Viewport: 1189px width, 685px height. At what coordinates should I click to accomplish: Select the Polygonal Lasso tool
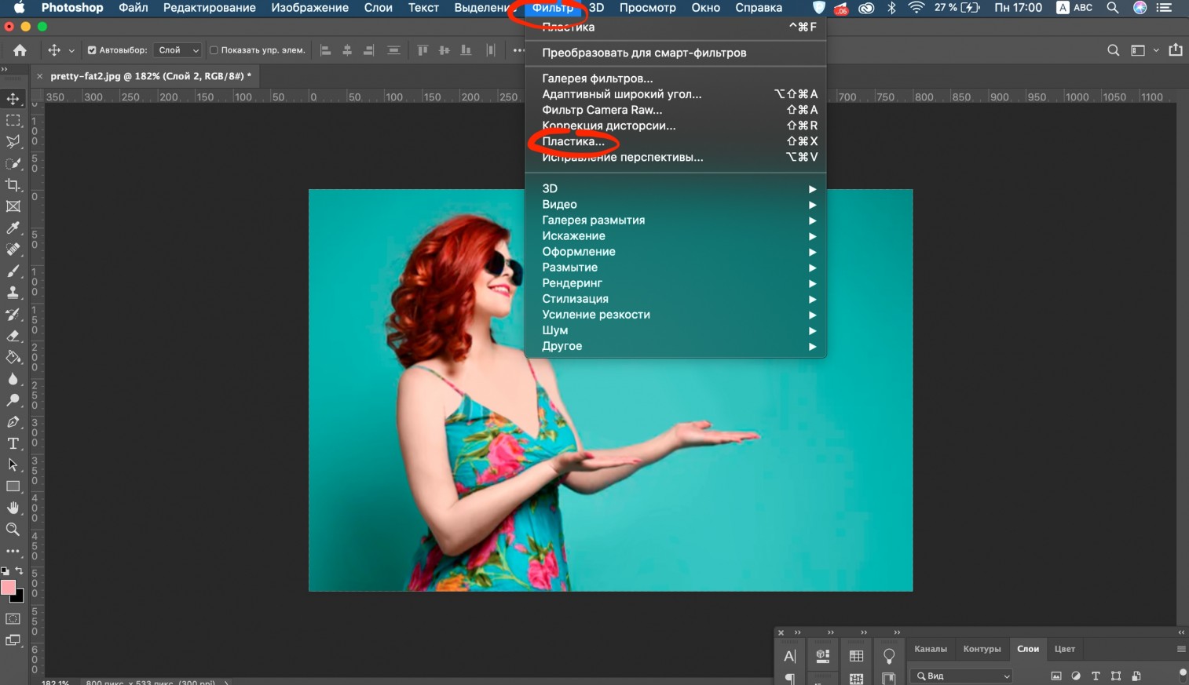13,142
